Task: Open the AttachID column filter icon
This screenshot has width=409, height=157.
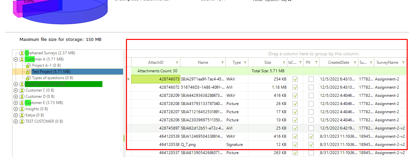Action: click(177, 62)
